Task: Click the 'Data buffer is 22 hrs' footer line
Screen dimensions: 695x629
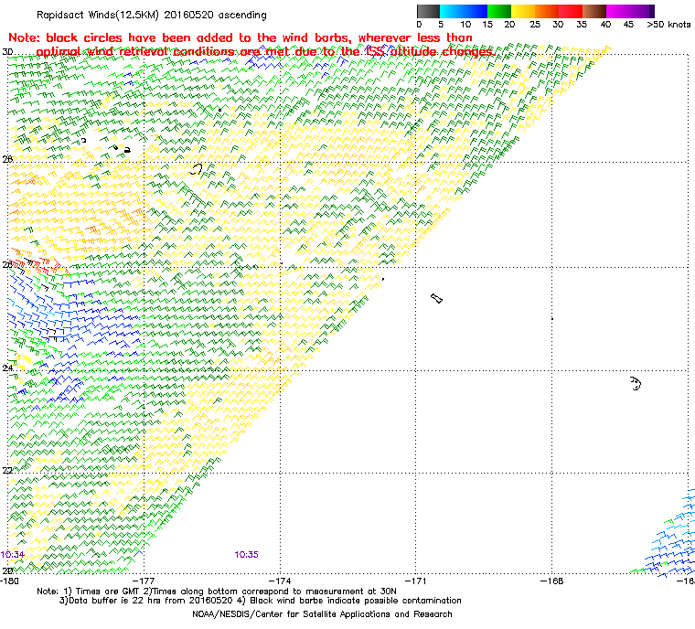Action: tap(261, 601)
